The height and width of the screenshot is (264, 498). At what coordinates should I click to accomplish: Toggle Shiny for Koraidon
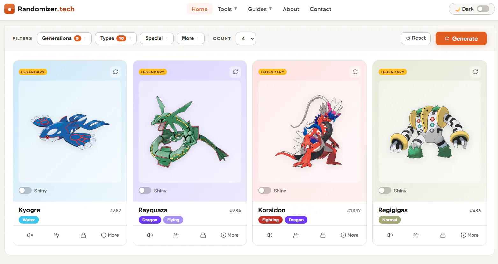pos(265,191)
